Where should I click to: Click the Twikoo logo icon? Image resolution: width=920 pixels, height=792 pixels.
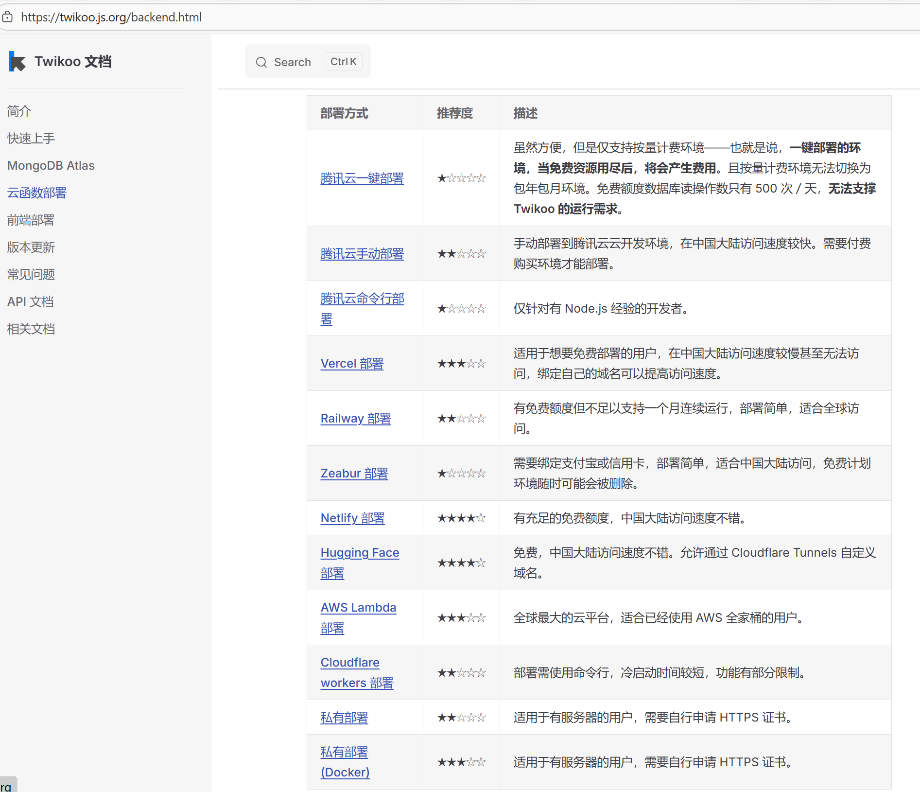(17, 62)
